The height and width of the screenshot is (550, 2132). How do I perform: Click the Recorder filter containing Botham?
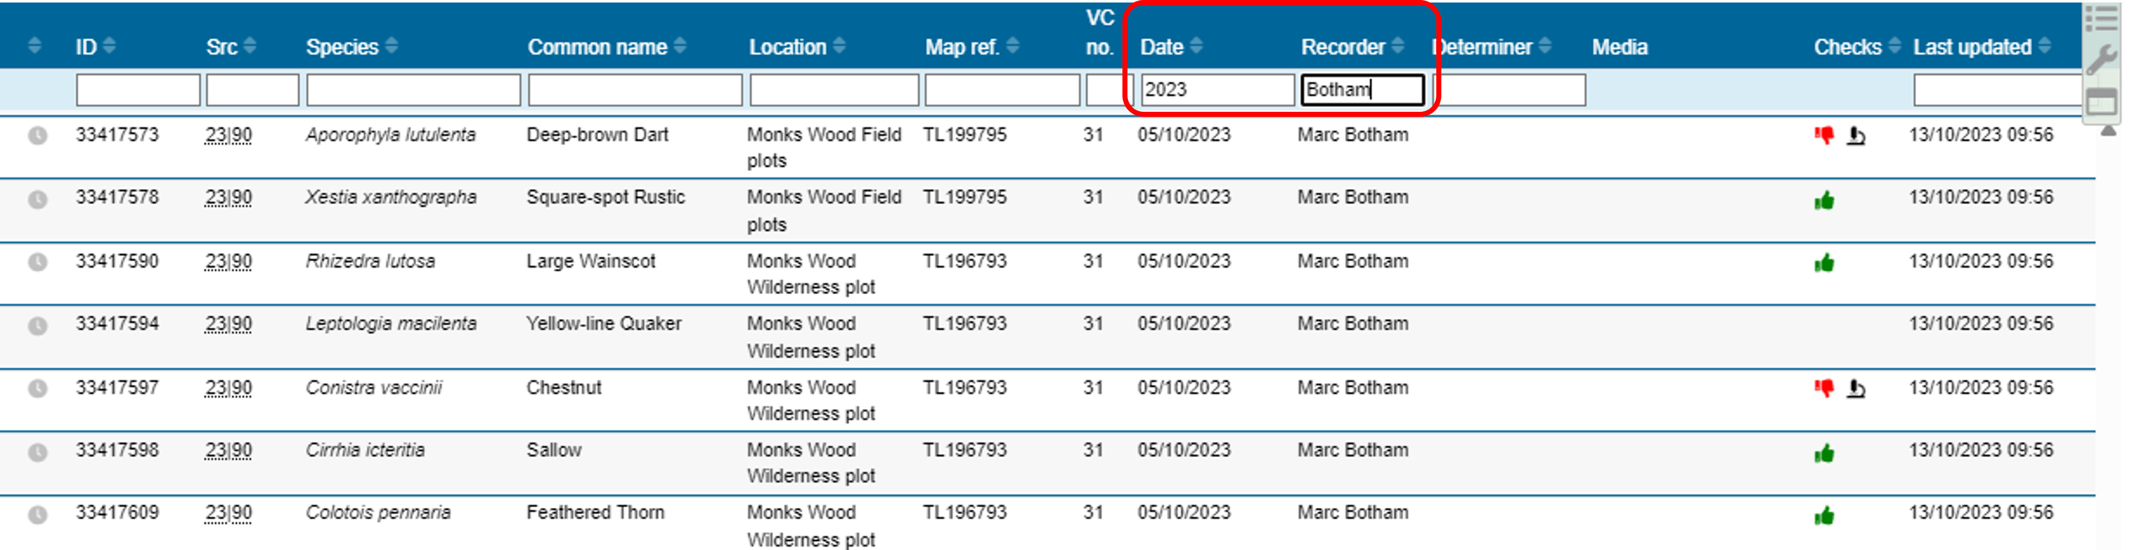1362,89
